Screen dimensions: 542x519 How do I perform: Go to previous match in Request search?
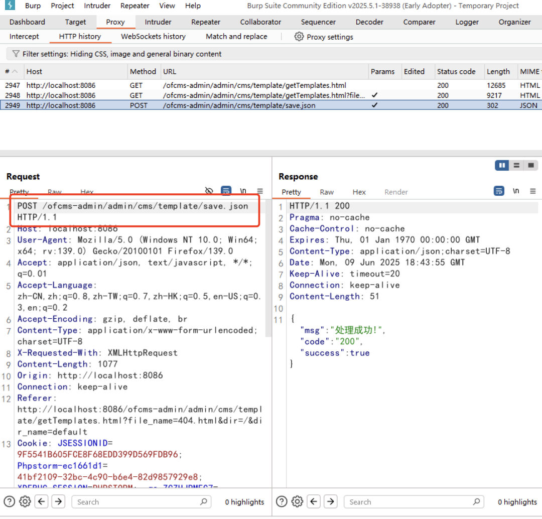pos(42,501)
